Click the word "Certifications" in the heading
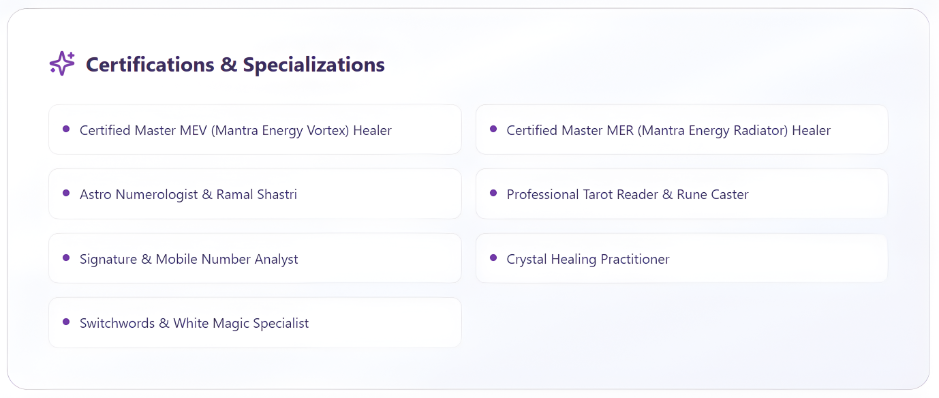 pyautogui.click(x=149, y=65)
